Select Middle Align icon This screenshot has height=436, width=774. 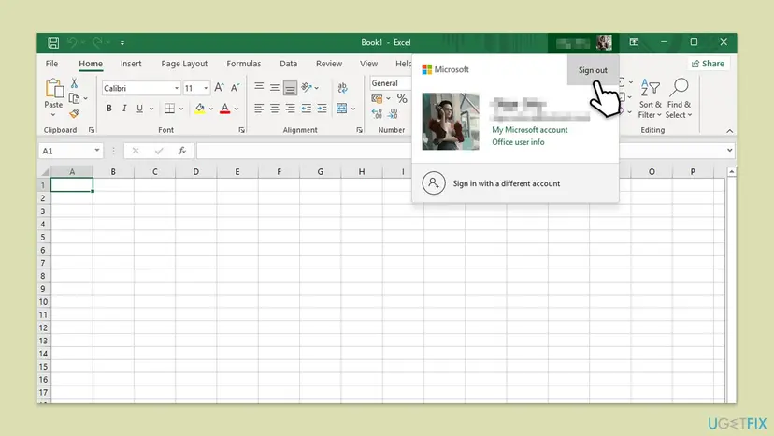275,88
